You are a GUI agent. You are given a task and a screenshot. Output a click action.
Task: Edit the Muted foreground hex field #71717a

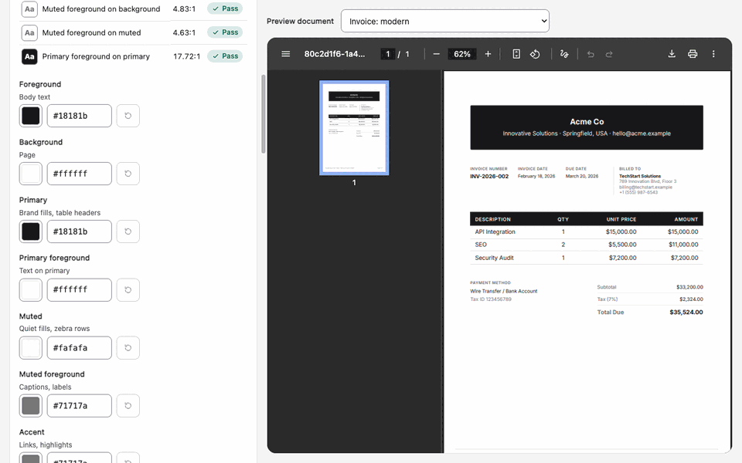click(79, 405)
